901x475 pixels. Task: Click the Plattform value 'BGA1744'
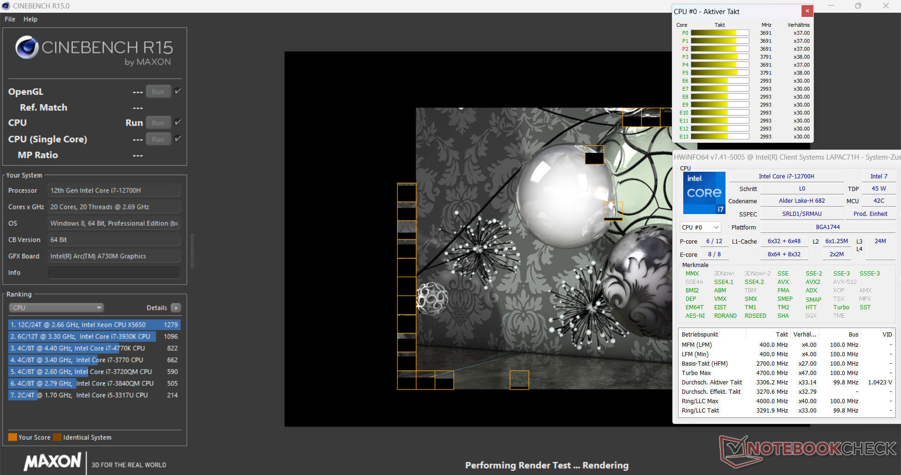point(828,227)
